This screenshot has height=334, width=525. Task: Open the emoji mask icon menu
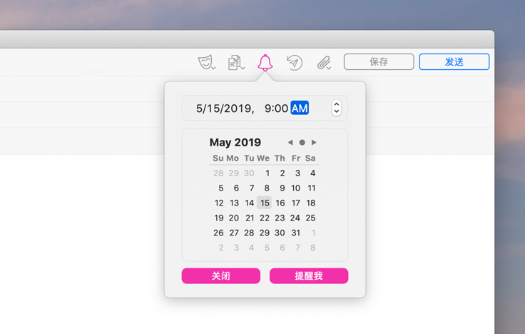(x=207, y=62)
